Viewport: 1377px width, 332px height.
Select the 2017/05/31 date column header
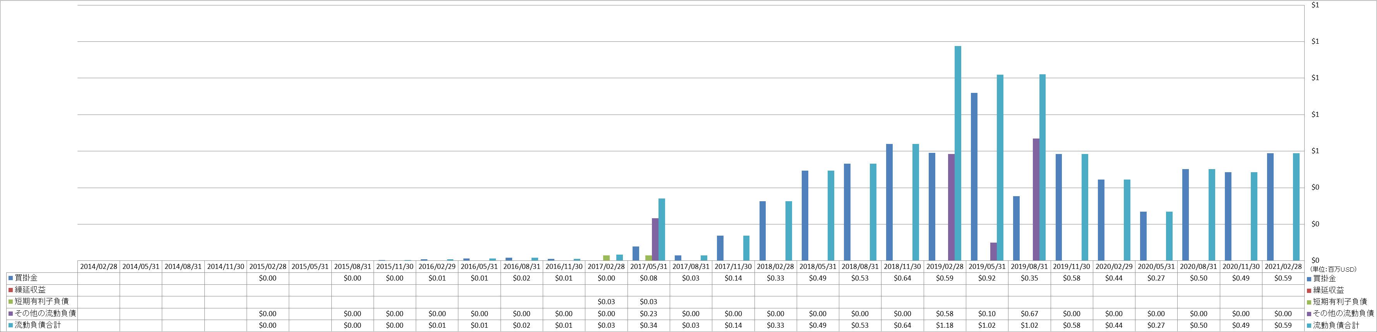click(648, 267)
